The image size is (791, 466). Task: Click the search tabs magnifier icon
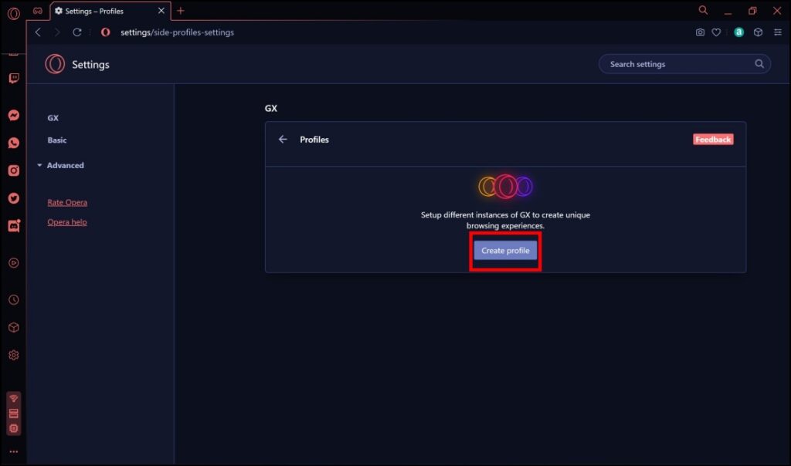pos(703,10)
